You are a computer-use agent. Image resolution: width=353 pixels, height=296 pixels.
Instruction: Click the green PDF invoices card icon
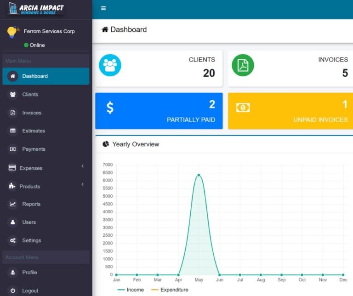[x=243, y=65]
